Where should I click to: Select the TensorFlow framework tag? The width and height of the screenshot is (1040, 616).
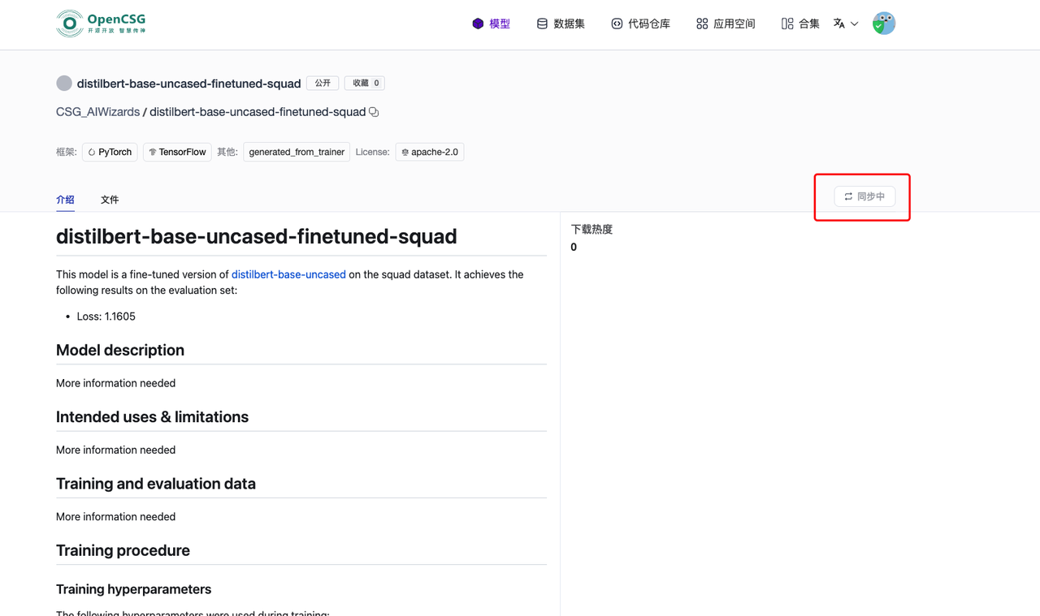[x=177, y=152]
